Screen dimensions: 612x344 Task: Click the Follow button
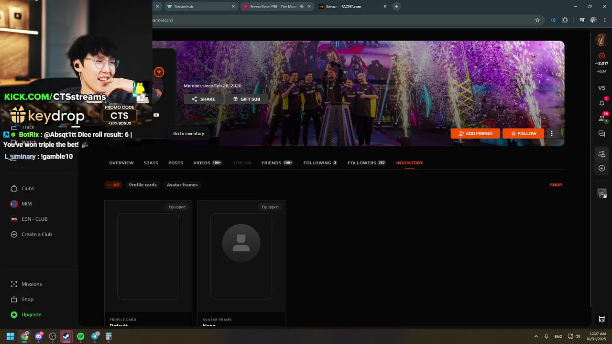(523, 134)
